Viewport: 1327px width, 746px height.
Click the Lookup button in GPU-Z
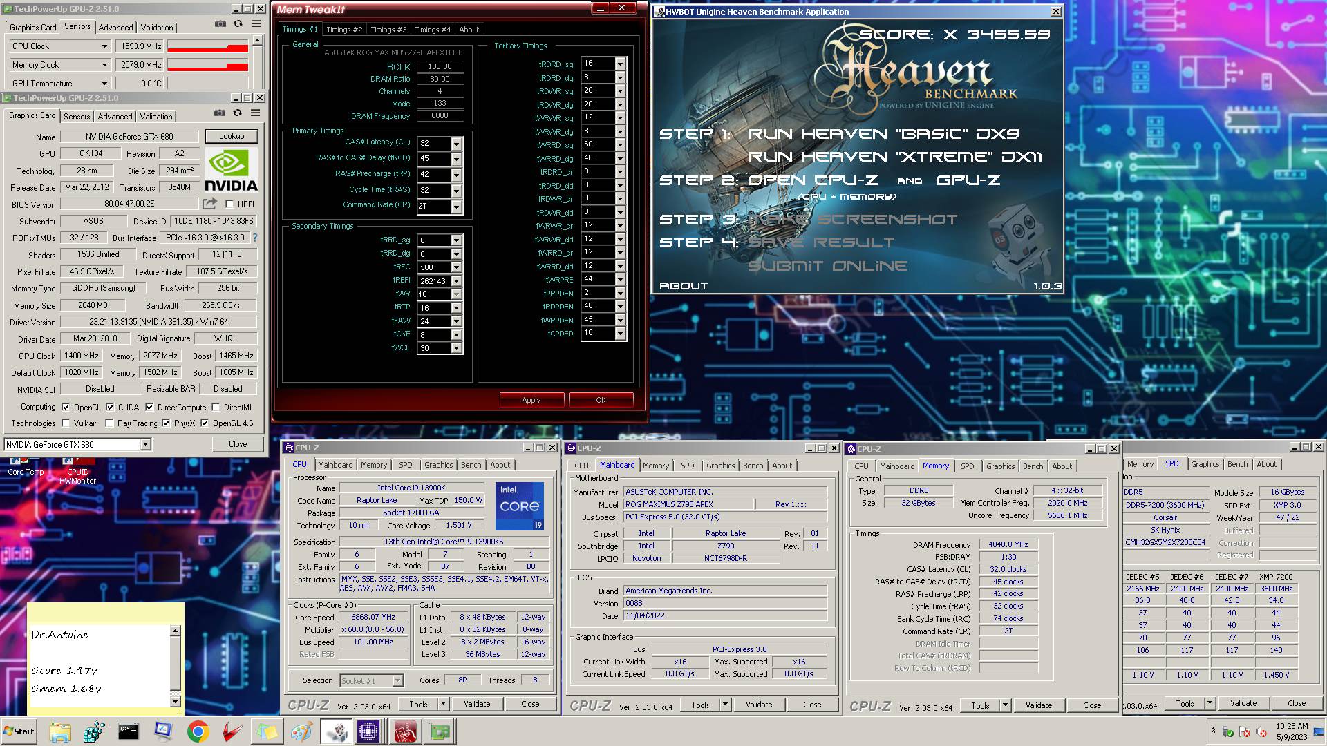(232, 136)
